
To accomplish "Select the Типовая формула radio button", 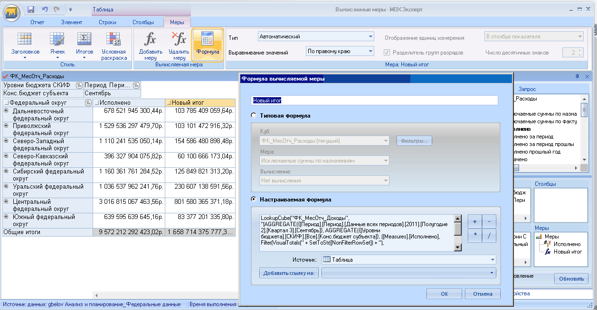I will [x=254, y=115].
